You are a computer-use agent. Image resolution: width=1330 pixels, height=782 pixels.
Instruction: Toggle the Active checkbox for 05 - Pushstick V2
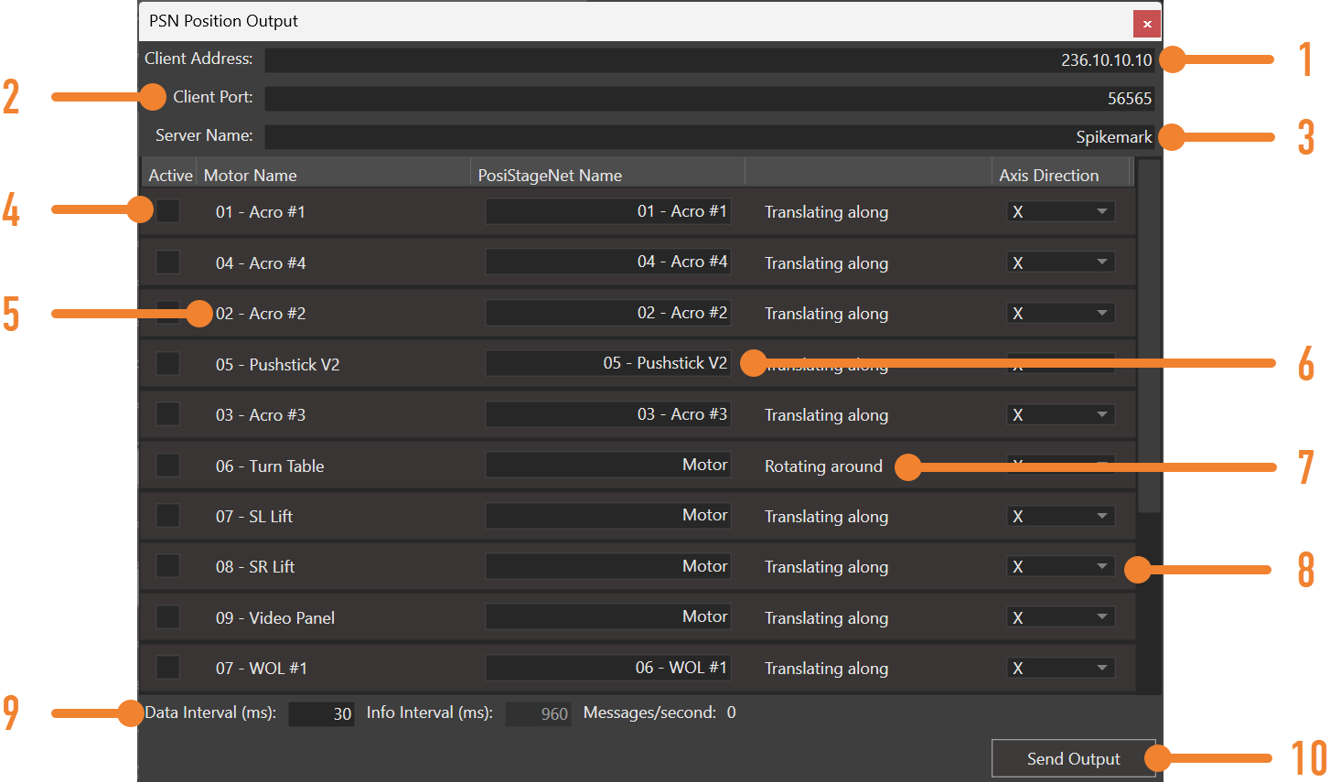[167, 363]
